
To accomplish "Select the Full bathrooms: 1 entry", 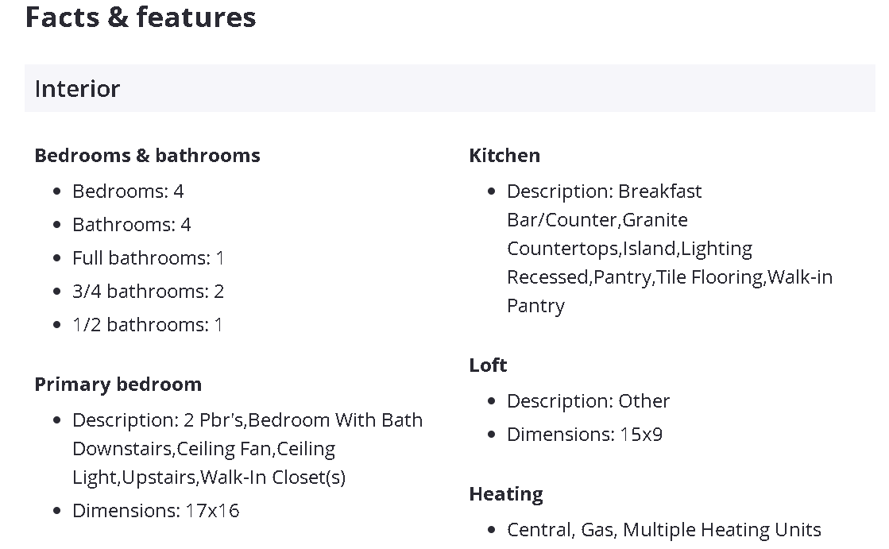I will [x=148, y=258].
